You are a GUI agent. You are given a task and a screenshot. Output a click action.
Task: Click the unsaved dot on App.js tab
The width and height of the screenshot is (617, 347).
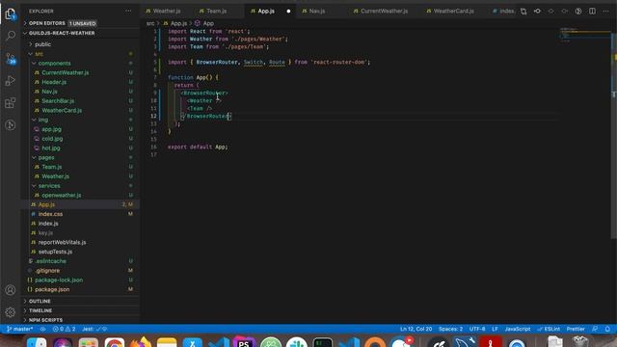pyautogui.click(x=288, y=12)
